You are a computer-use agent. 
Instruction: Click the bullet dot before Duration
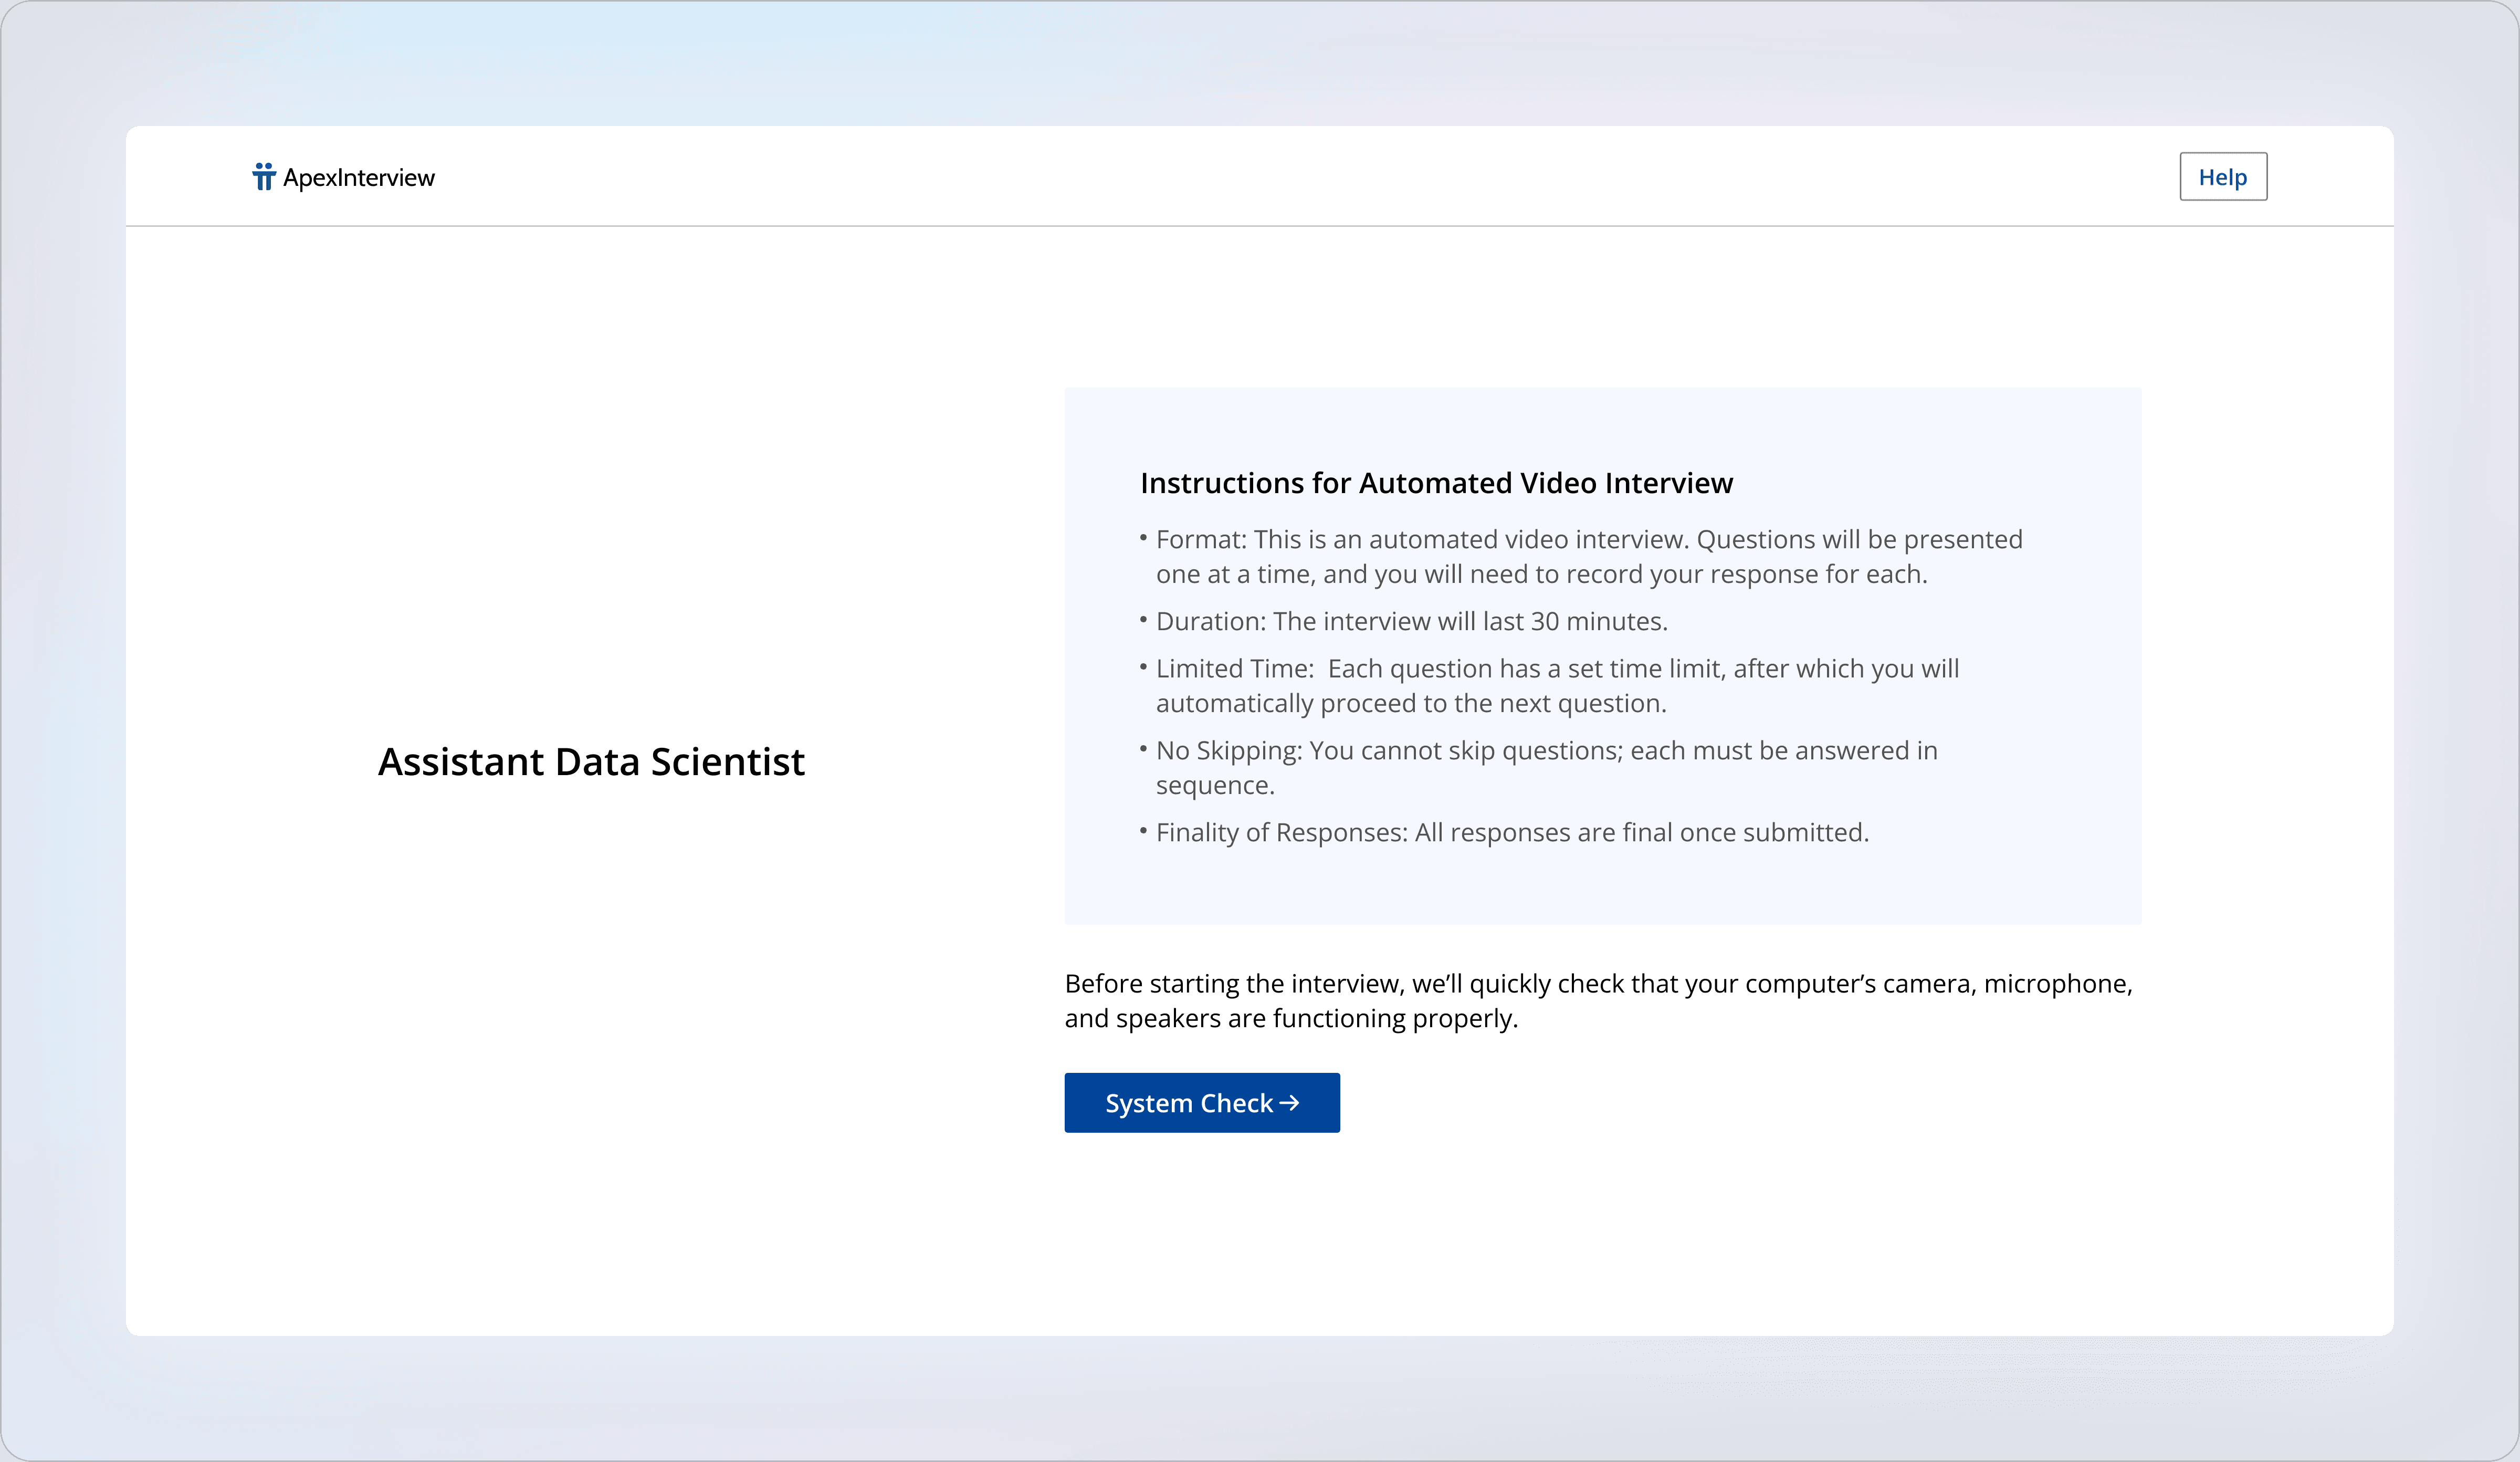pyautogui.click(x=1143, y=620)
